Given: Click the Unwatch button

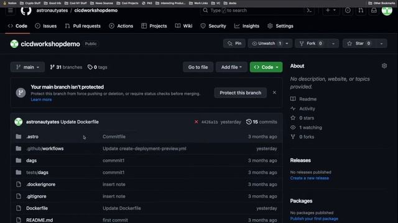Looking at the screenshot, I should tap(266, 43).
